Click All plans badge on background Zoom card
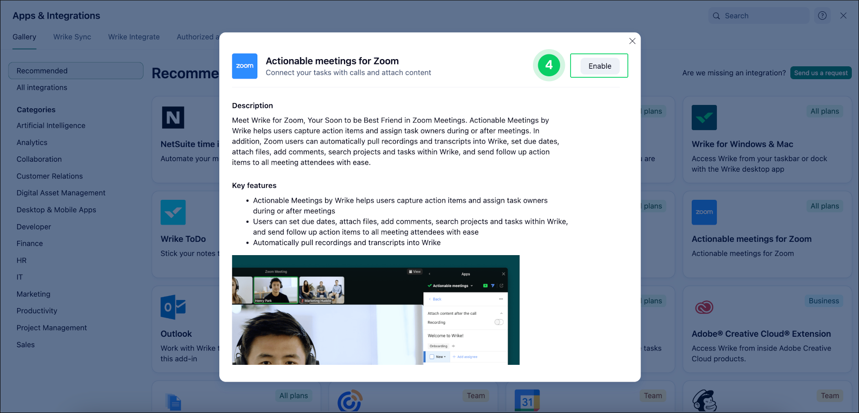This screenshot has height=413, width=859. (825, 206)
